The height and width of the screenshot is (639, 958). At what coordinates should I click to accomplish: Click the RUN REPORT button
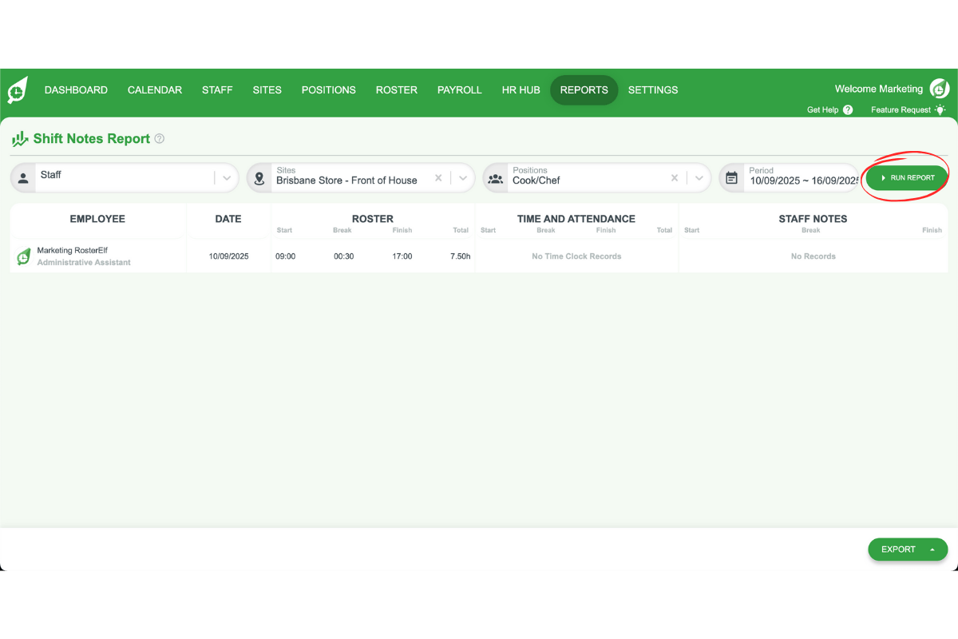tap(905, 177)
